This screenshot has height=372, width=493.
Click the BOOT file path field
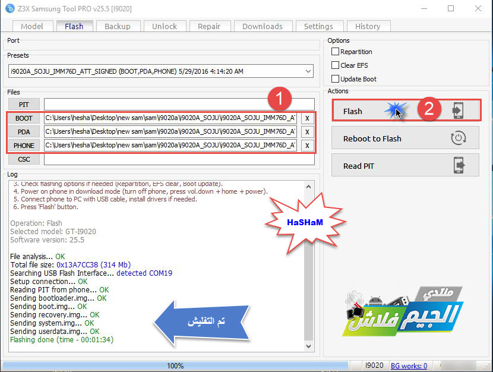[170, 118]
